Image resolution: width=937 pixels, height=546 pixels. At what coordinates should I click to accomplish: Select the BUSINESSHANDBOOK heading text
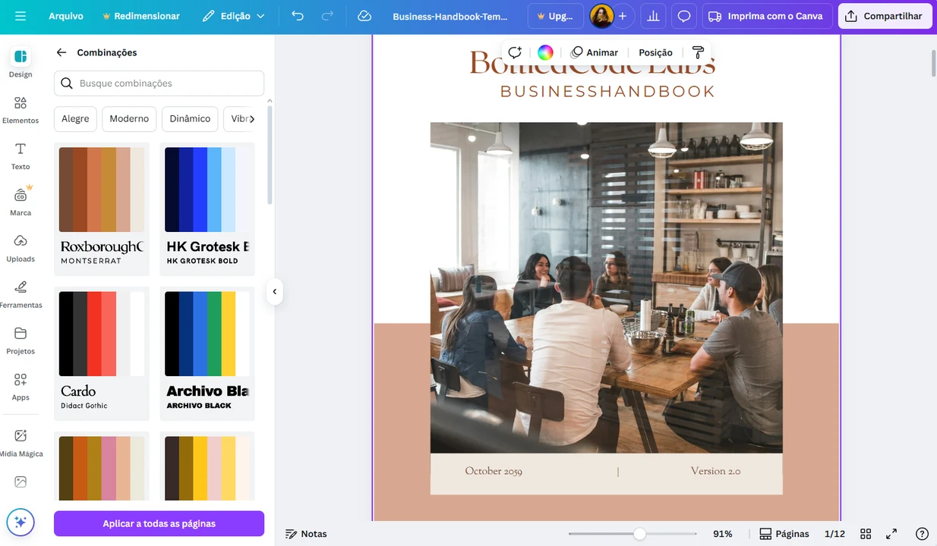point(607,92)
